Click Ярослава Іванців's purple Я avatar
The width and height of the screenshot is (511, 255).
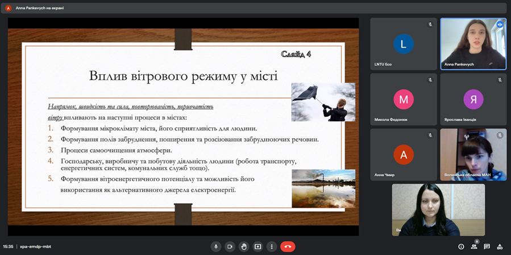click(x=473, y=100)
